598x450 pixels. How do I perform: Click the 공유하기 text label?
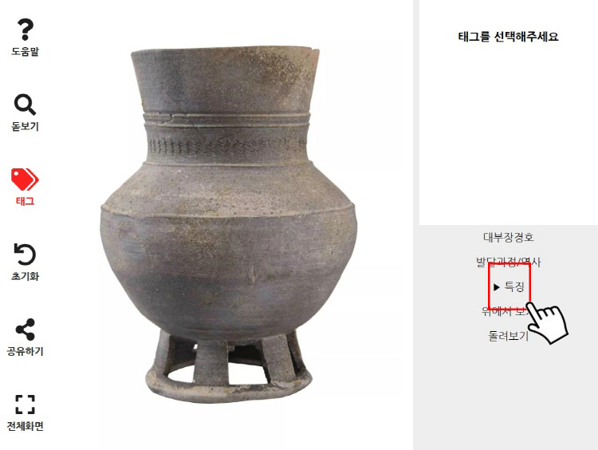26,351
